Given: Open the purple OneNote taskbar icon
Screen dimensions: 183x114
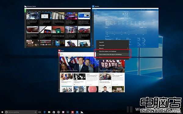Looking at the screenshot, I should pos(63,112).
